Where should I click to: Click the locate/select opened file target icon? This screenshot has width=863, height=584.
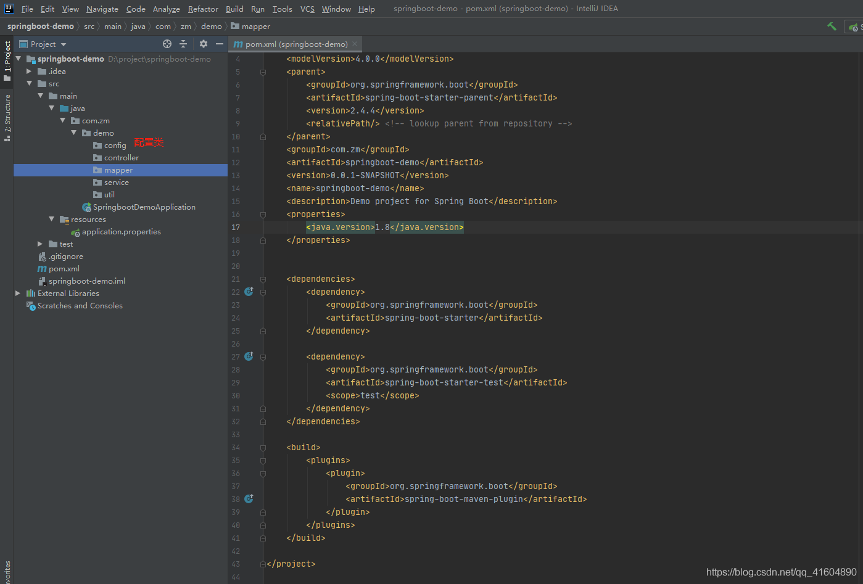pyautogui.click(x=167, y=44)
